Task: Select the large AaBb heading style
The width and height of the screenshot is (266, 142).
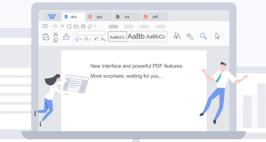Action: [136, 36]
